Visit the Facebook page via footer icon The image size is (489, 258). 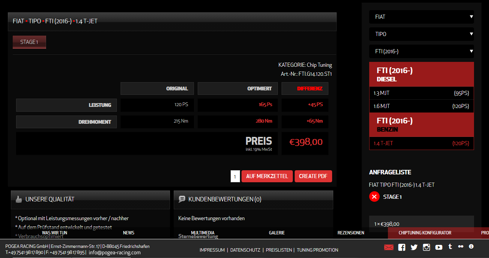pos(402,247)
